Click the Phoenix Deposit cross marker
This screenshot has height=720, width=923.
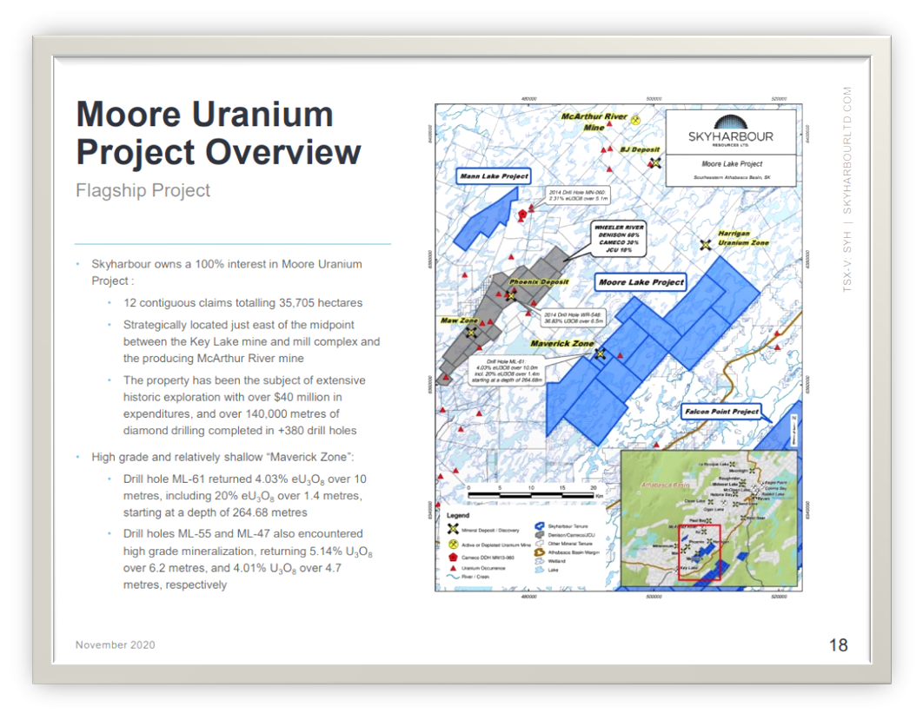tap(510, 295)
